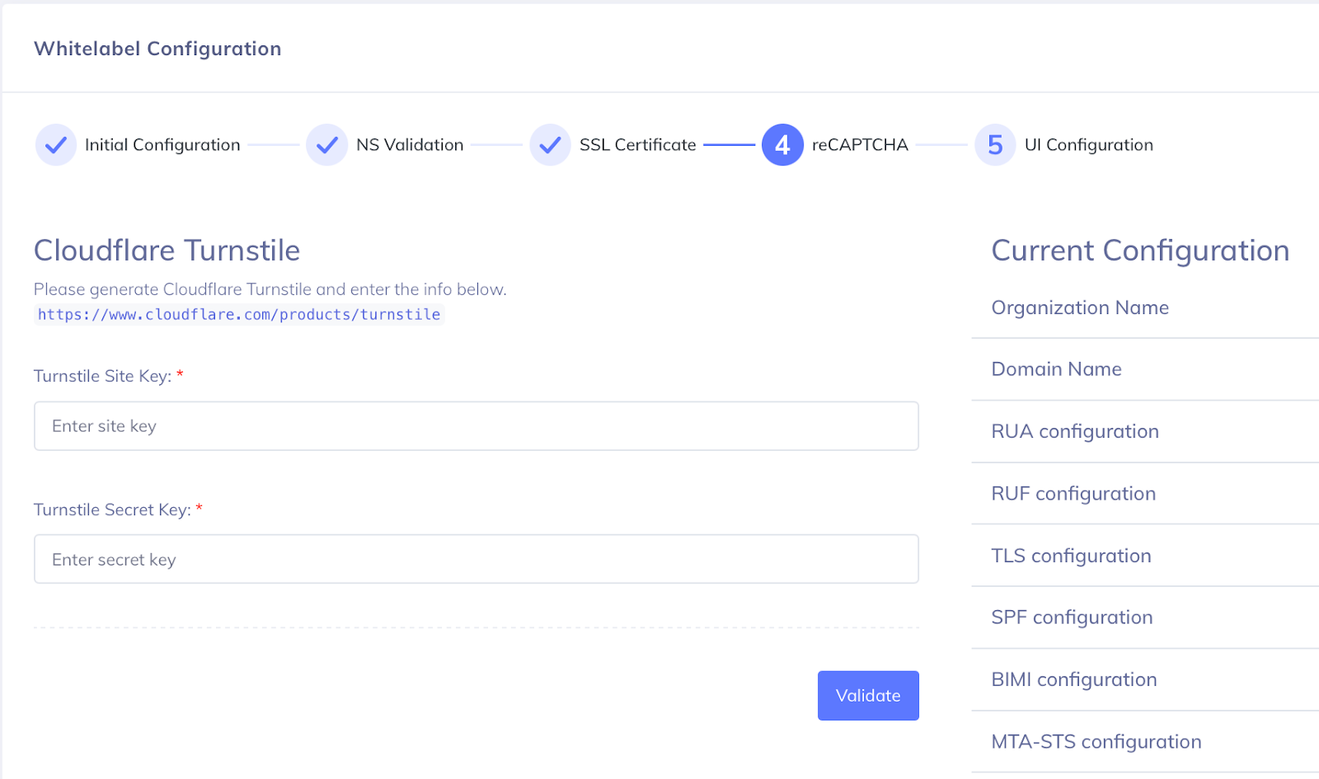The image size is (1319, 779).
Task: Select RUF configuration row
Action: pyautogui.click(x=1146, y=494)
